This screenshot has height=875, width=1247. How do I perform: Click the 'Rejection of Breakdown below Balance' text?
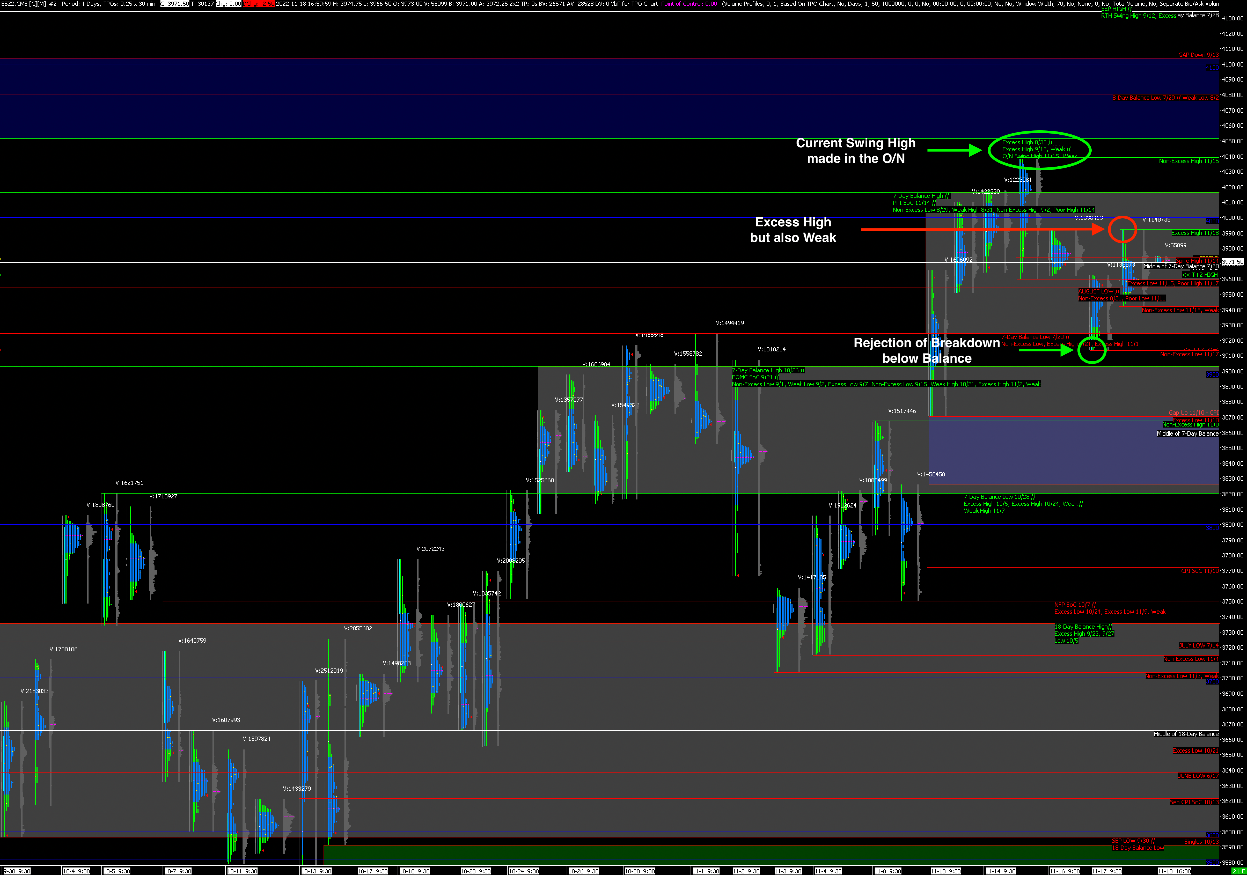(927, 350)
